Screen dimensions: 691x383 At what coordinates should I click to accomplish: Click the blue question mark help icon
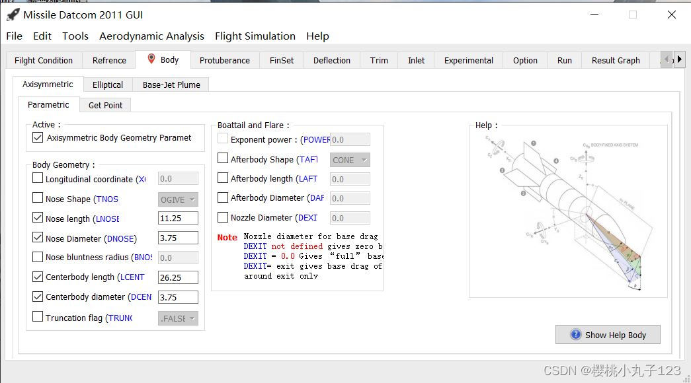(575, 335)
